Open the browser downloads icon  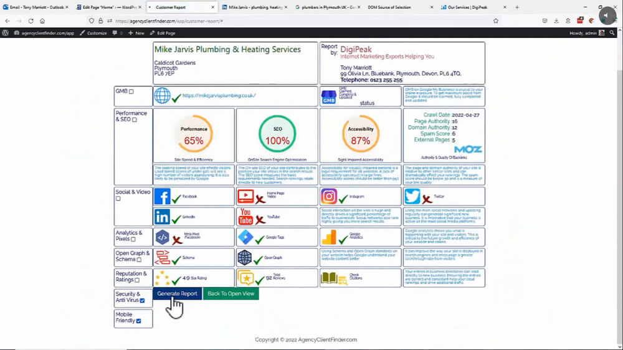coord(556,21)
